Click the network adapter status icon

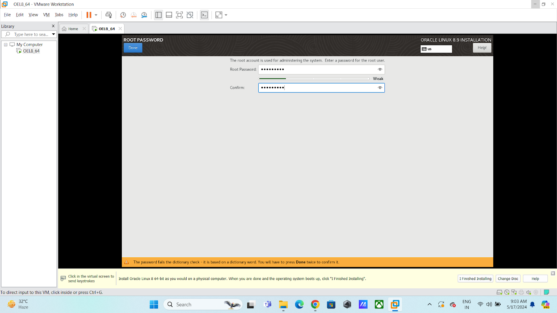[514, 292]
